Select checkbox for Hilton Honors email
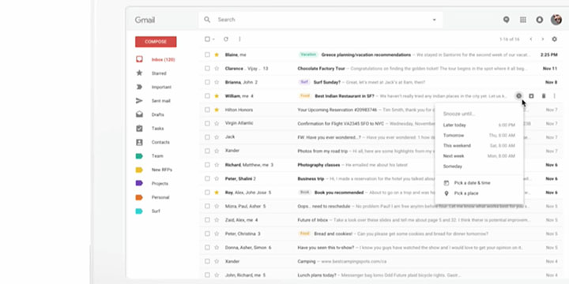Viewport: 569px width, 284px height. click(x=207, y=110)
